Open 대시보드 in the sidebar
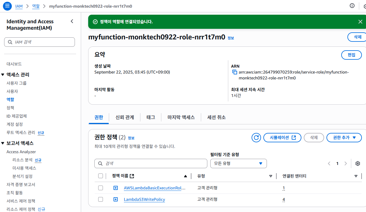Image resolution: width=366 pixels, height=212 pixels. point(14,64)
